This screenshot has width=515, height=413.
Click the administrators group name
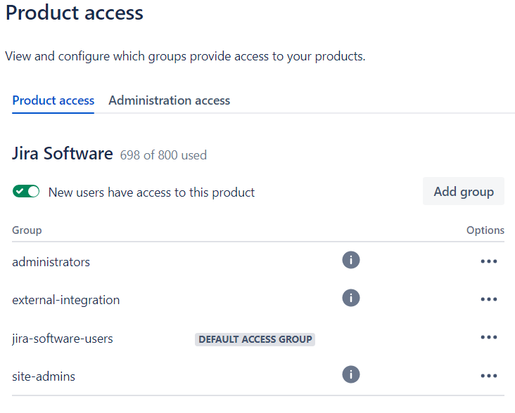(51, 262)
